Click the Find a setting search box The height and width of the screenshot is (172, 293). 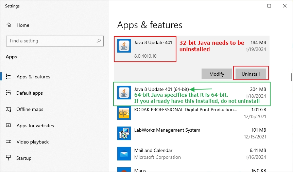coord(55,41)
